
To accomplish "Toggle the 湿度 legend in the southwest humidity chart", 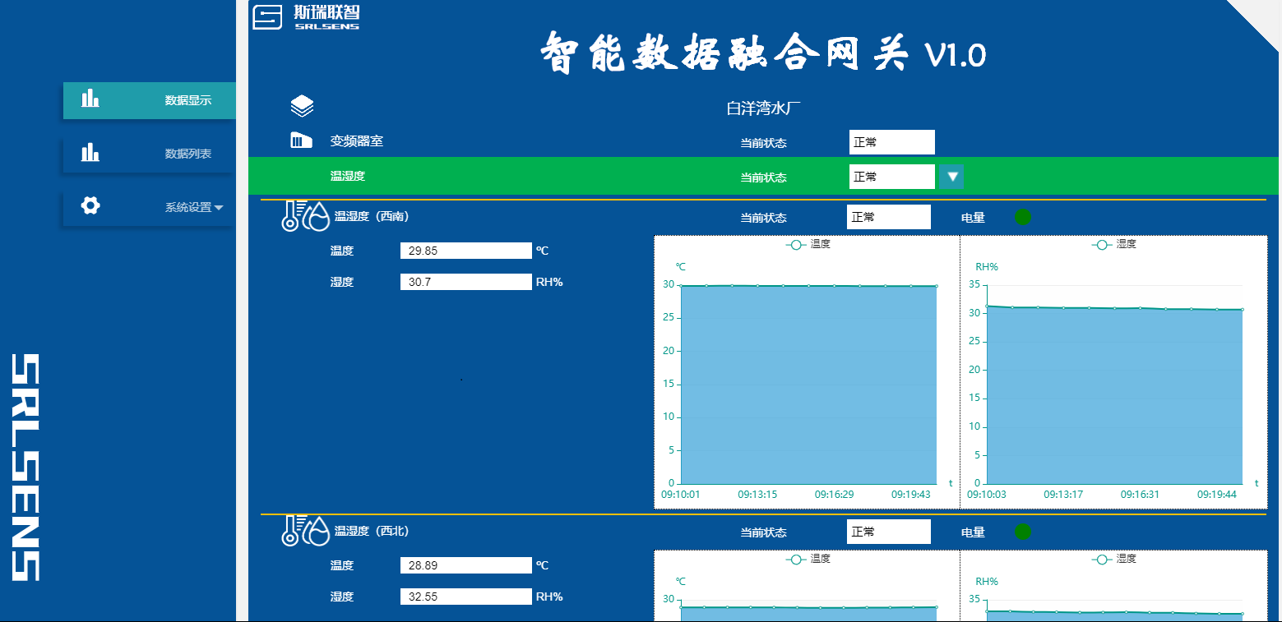I will pos(1113,244).
